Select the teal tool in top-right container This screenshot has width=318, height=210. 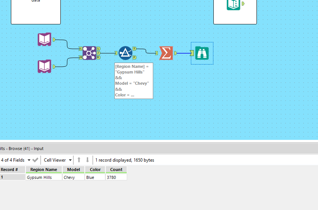[233, 4]
